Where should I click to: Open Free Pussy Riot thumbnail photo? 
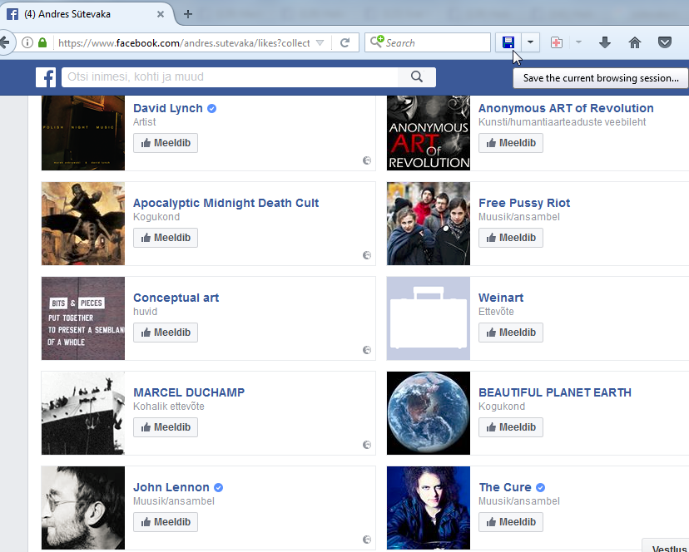(429, 224)
